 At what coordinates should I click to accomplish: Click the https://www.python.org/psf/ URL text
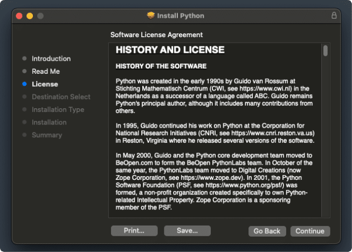pos(245,185)
